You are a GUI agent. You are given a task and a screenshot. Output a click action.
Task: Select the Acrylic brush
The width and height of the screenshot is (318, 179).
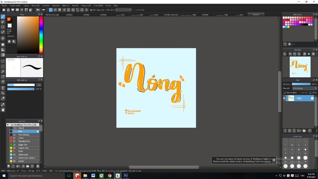[x=24, y=161]
